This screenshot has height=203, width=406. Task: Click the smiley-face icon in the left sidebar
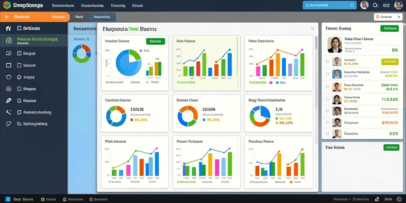[9, 89]
